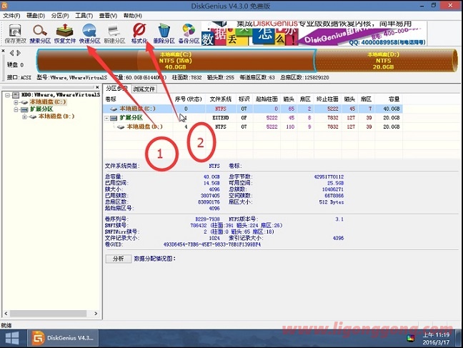The height and width of the screenshot is (348, 463).
Task: Open the Windows Start button
Action: [12, 339]
